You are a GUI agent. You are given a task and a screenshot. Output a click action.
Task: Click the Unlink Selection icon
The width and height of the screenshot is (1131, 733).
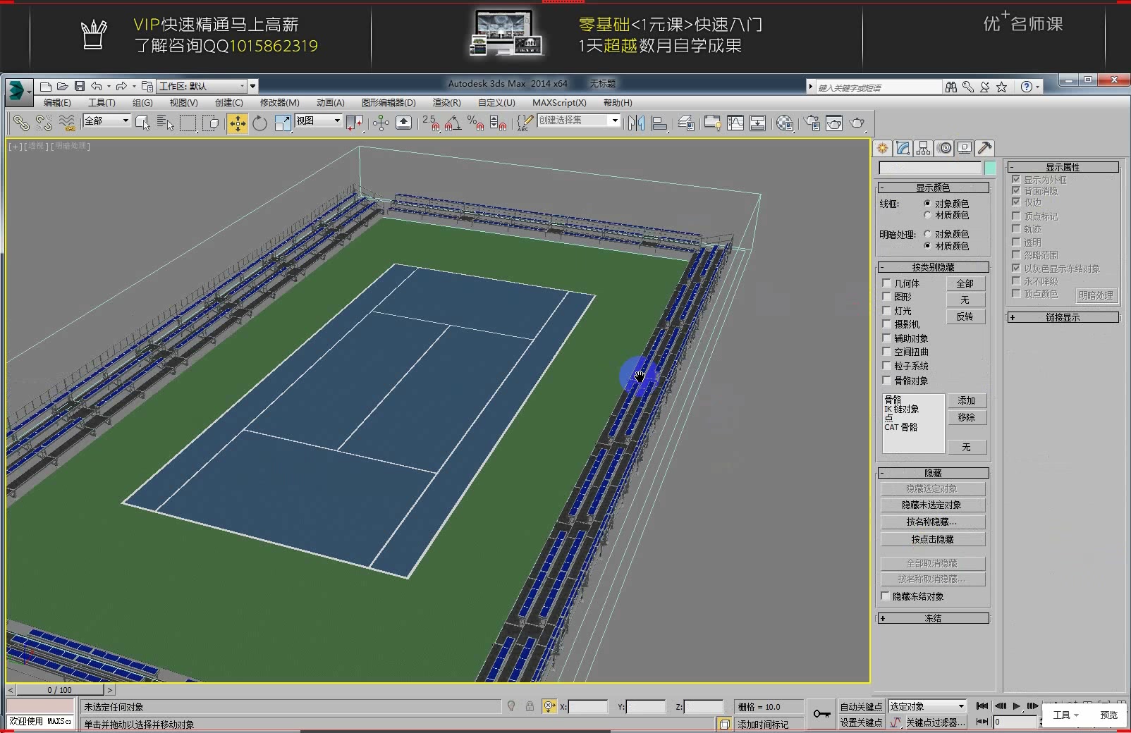pyautogui.click(x=44, y=123)
